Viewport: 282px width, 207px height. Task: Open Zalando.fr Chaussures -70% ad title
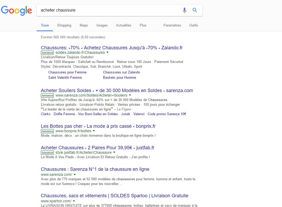click(112, 48)
